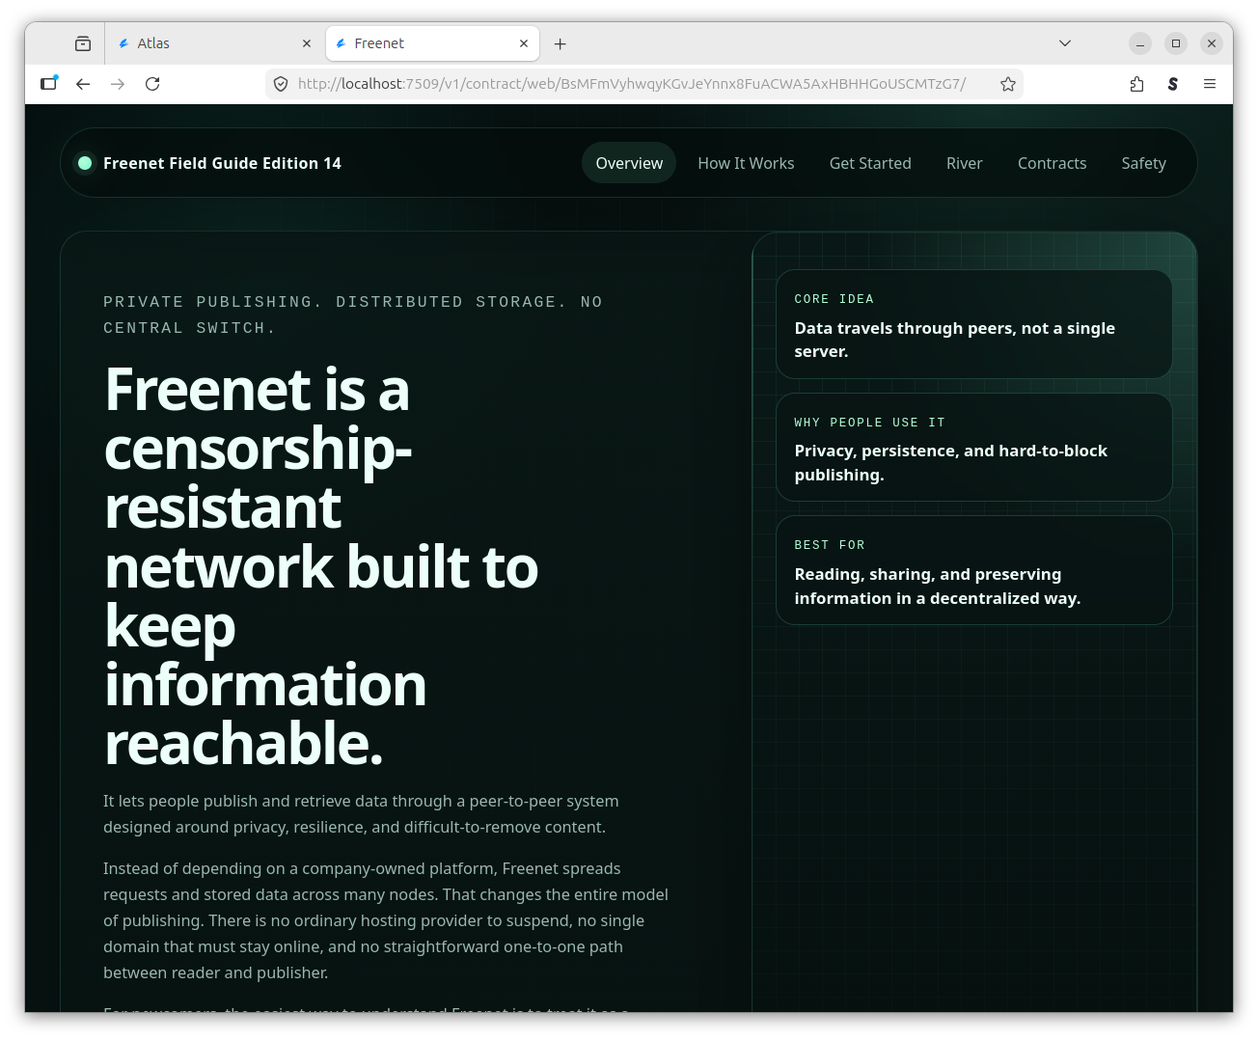This screenshot has height=1040, width=1258.
Task: Click the Freenet Field Guide Edition 14 title
Action: coord(222,163)
